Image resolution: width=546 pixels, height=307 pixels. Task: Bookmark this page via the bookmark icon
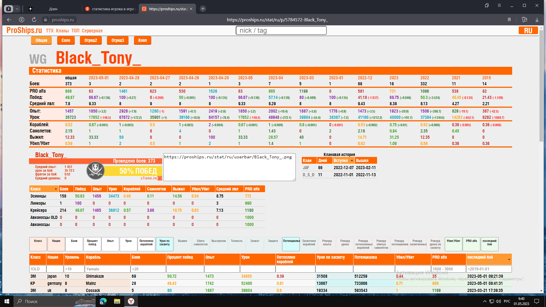point(509,20)
